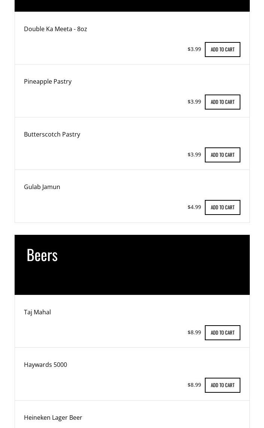The height and width of the screenshot is (428, 264).
Task: Click the Gulab Jamun item name
Action: (42, 187)
